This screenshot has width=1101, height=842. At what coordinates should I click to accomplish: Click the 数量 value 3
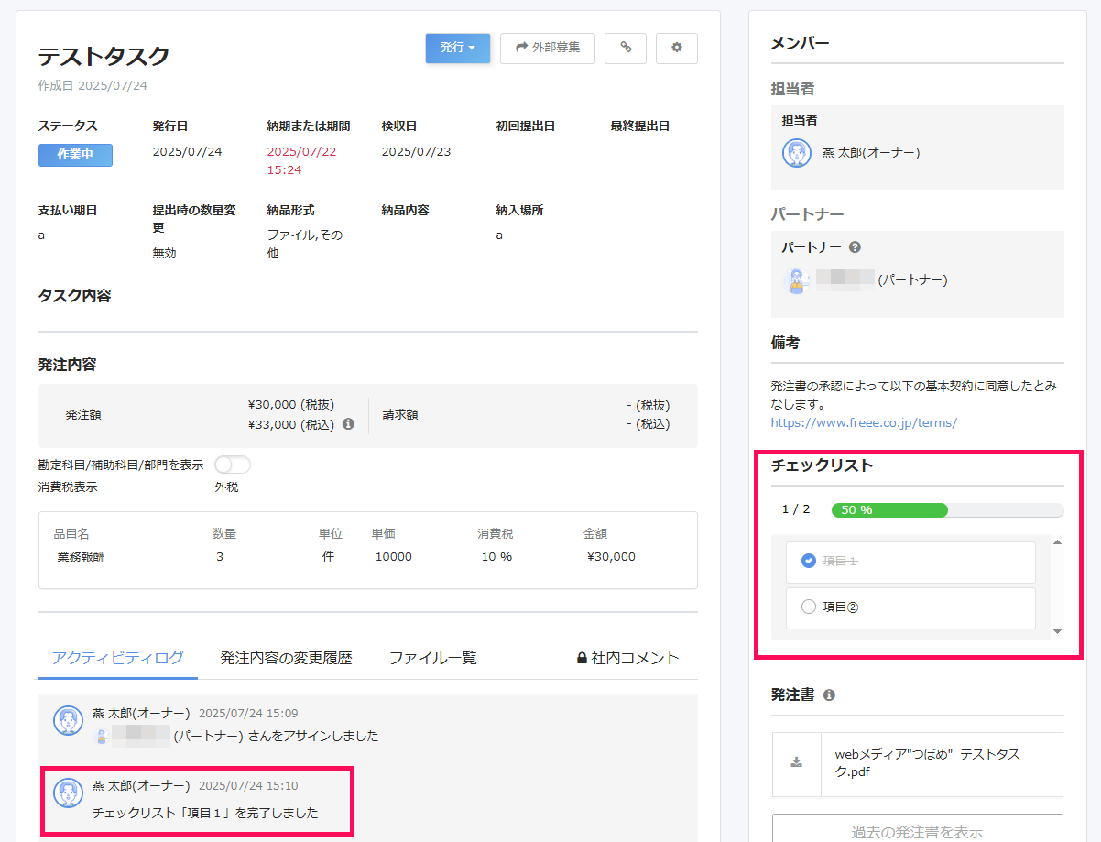(220, 556)
